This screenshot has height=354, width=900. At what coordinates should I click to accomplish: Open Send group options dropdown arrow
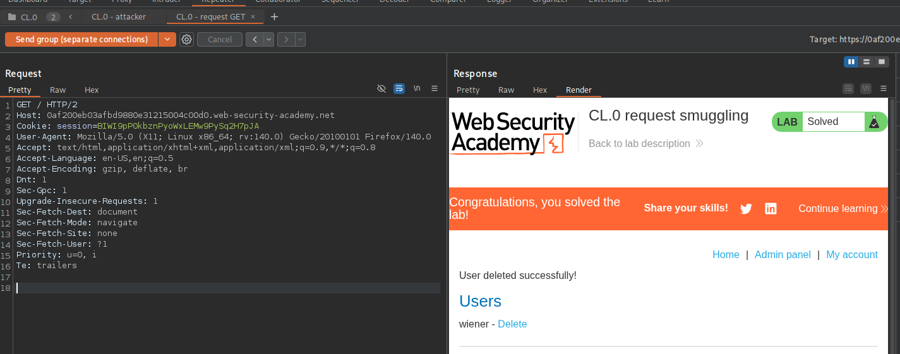(167, 40)
